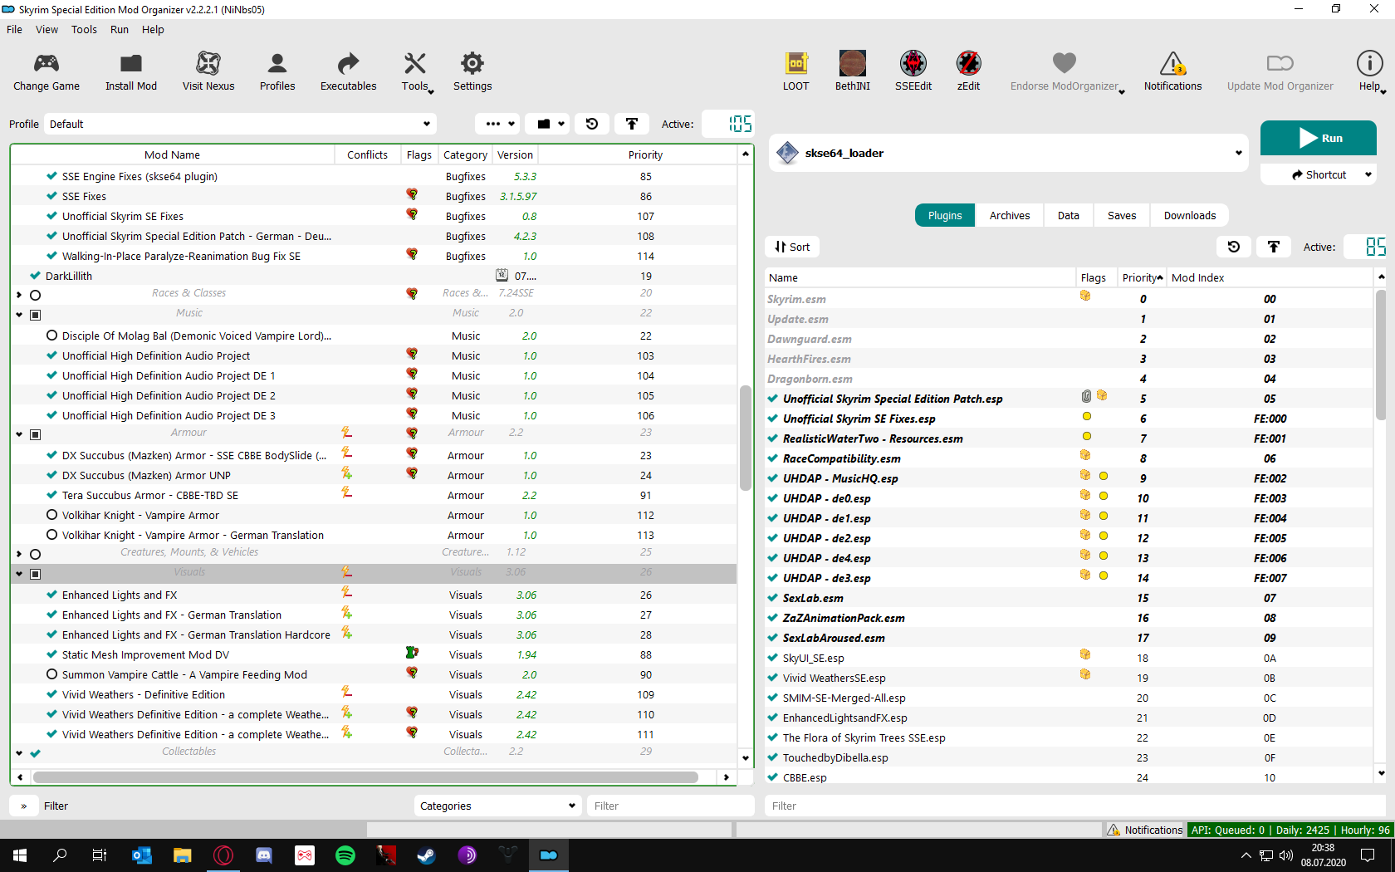Create a mod list backup
This screenshot has height=872, width=1395.
click(632, 124)
